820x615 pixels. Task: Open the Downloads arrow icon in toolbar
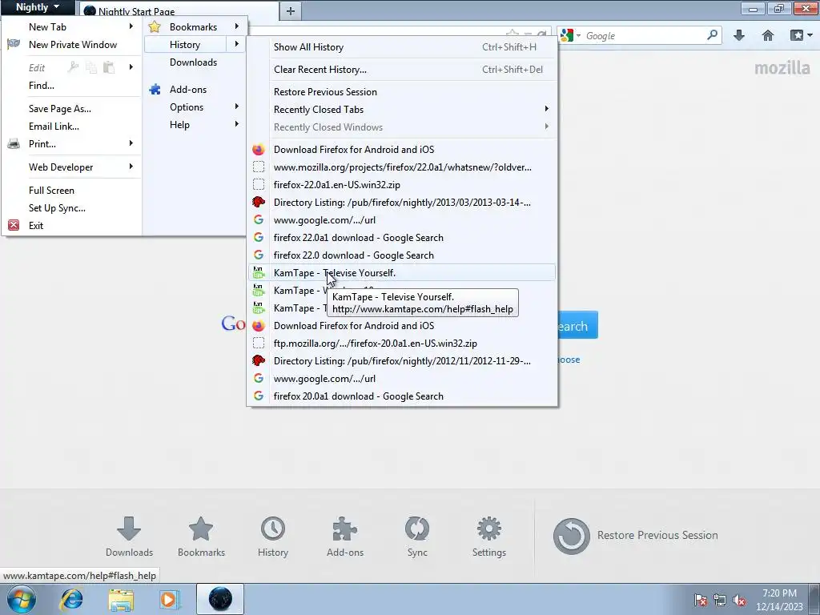[x=739, y=35]
